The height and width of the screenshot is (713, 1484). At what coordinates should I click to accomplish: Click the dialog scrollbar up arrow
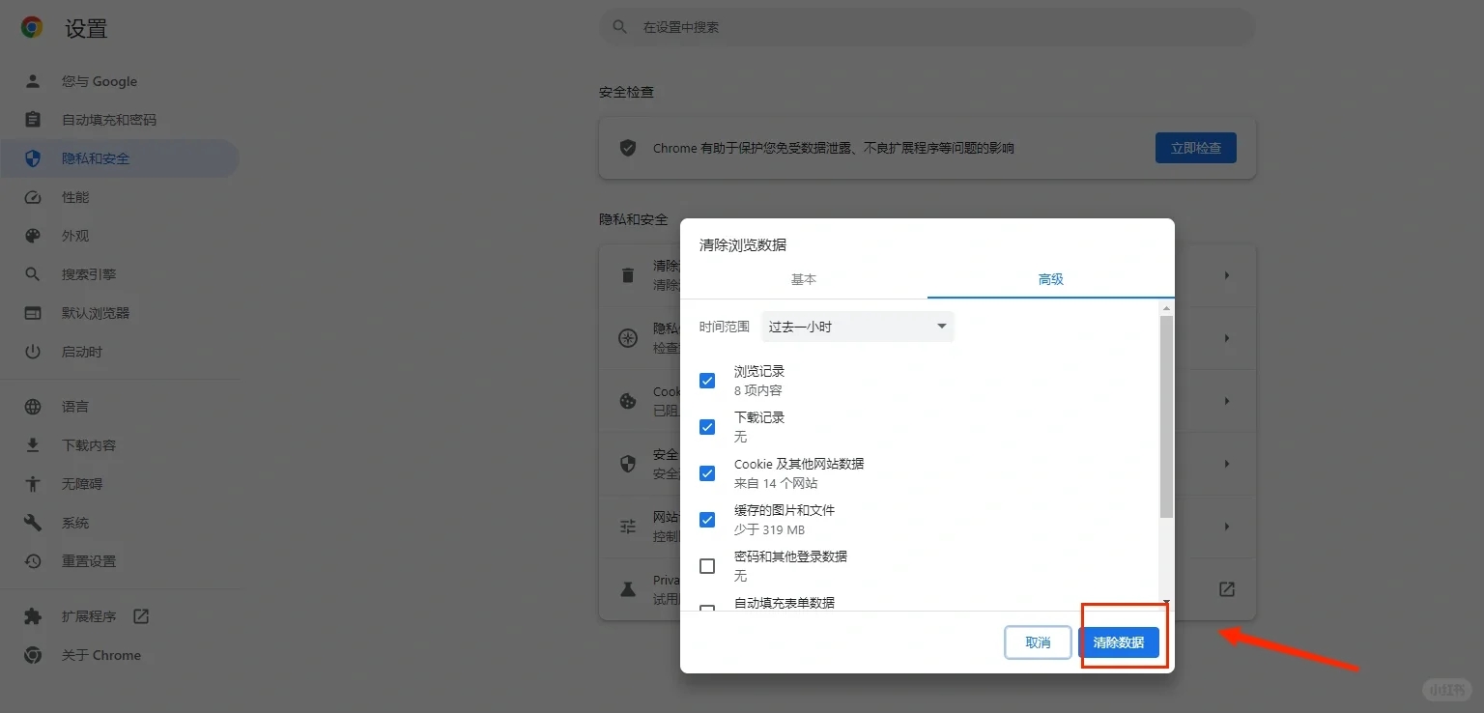click(1166, 308)
